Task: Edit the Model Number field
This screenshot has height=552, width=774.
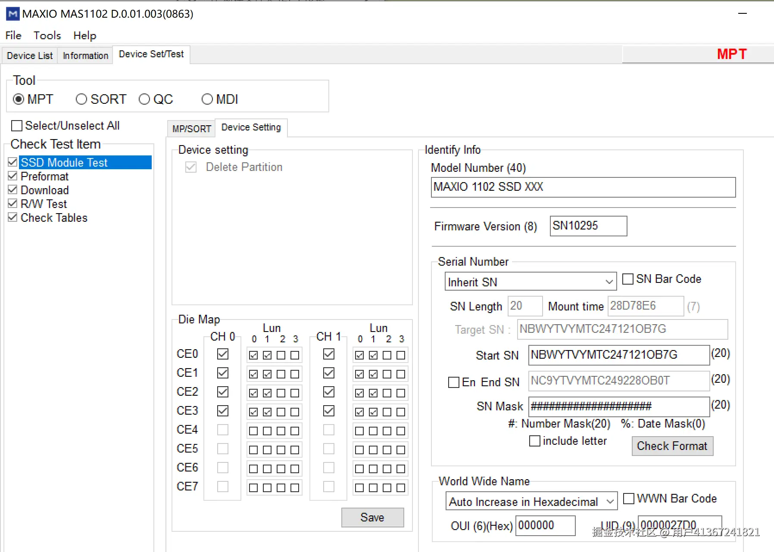Action: [583, 187]
